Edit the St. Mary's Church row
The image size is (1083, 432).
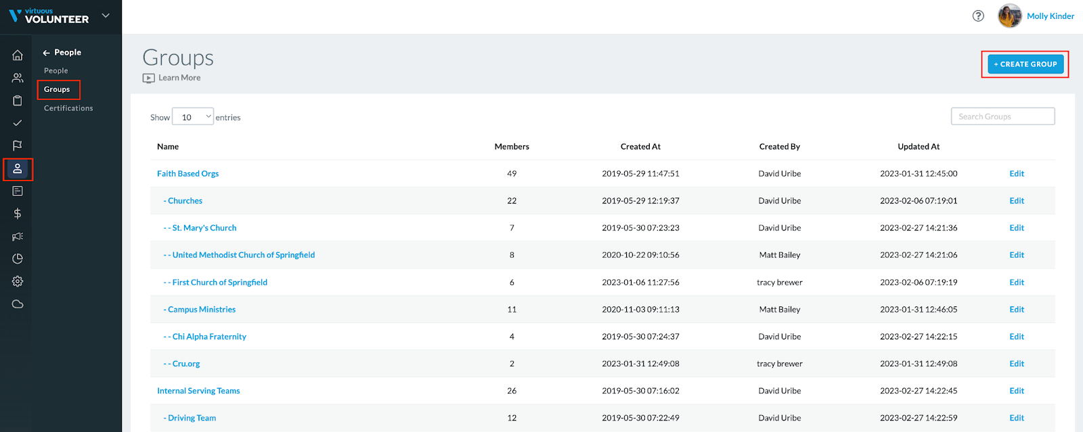coord(1017,228)
